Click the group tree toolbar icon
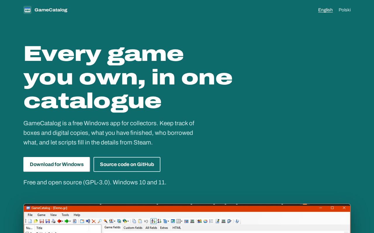Screen dimensions: 374x233 pos(165,221)
